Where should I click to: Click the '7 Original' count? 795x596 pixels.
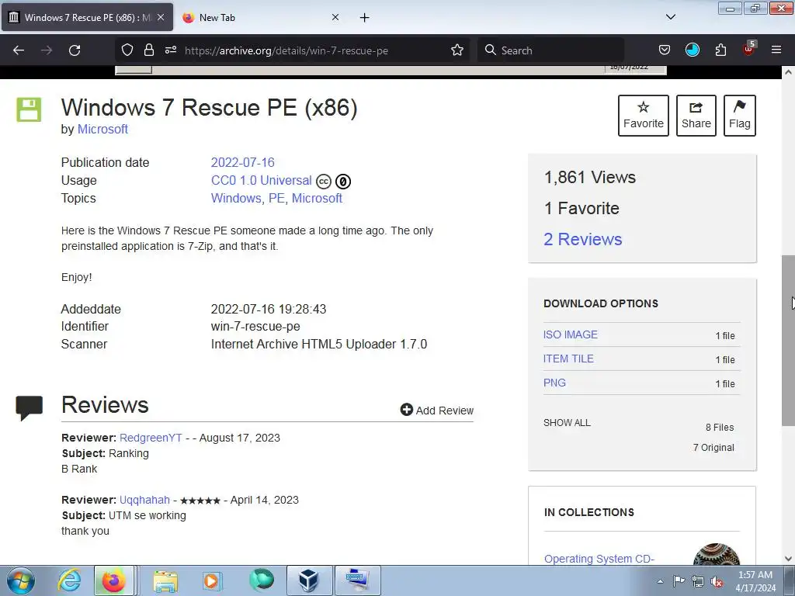[x=713, y=448]
